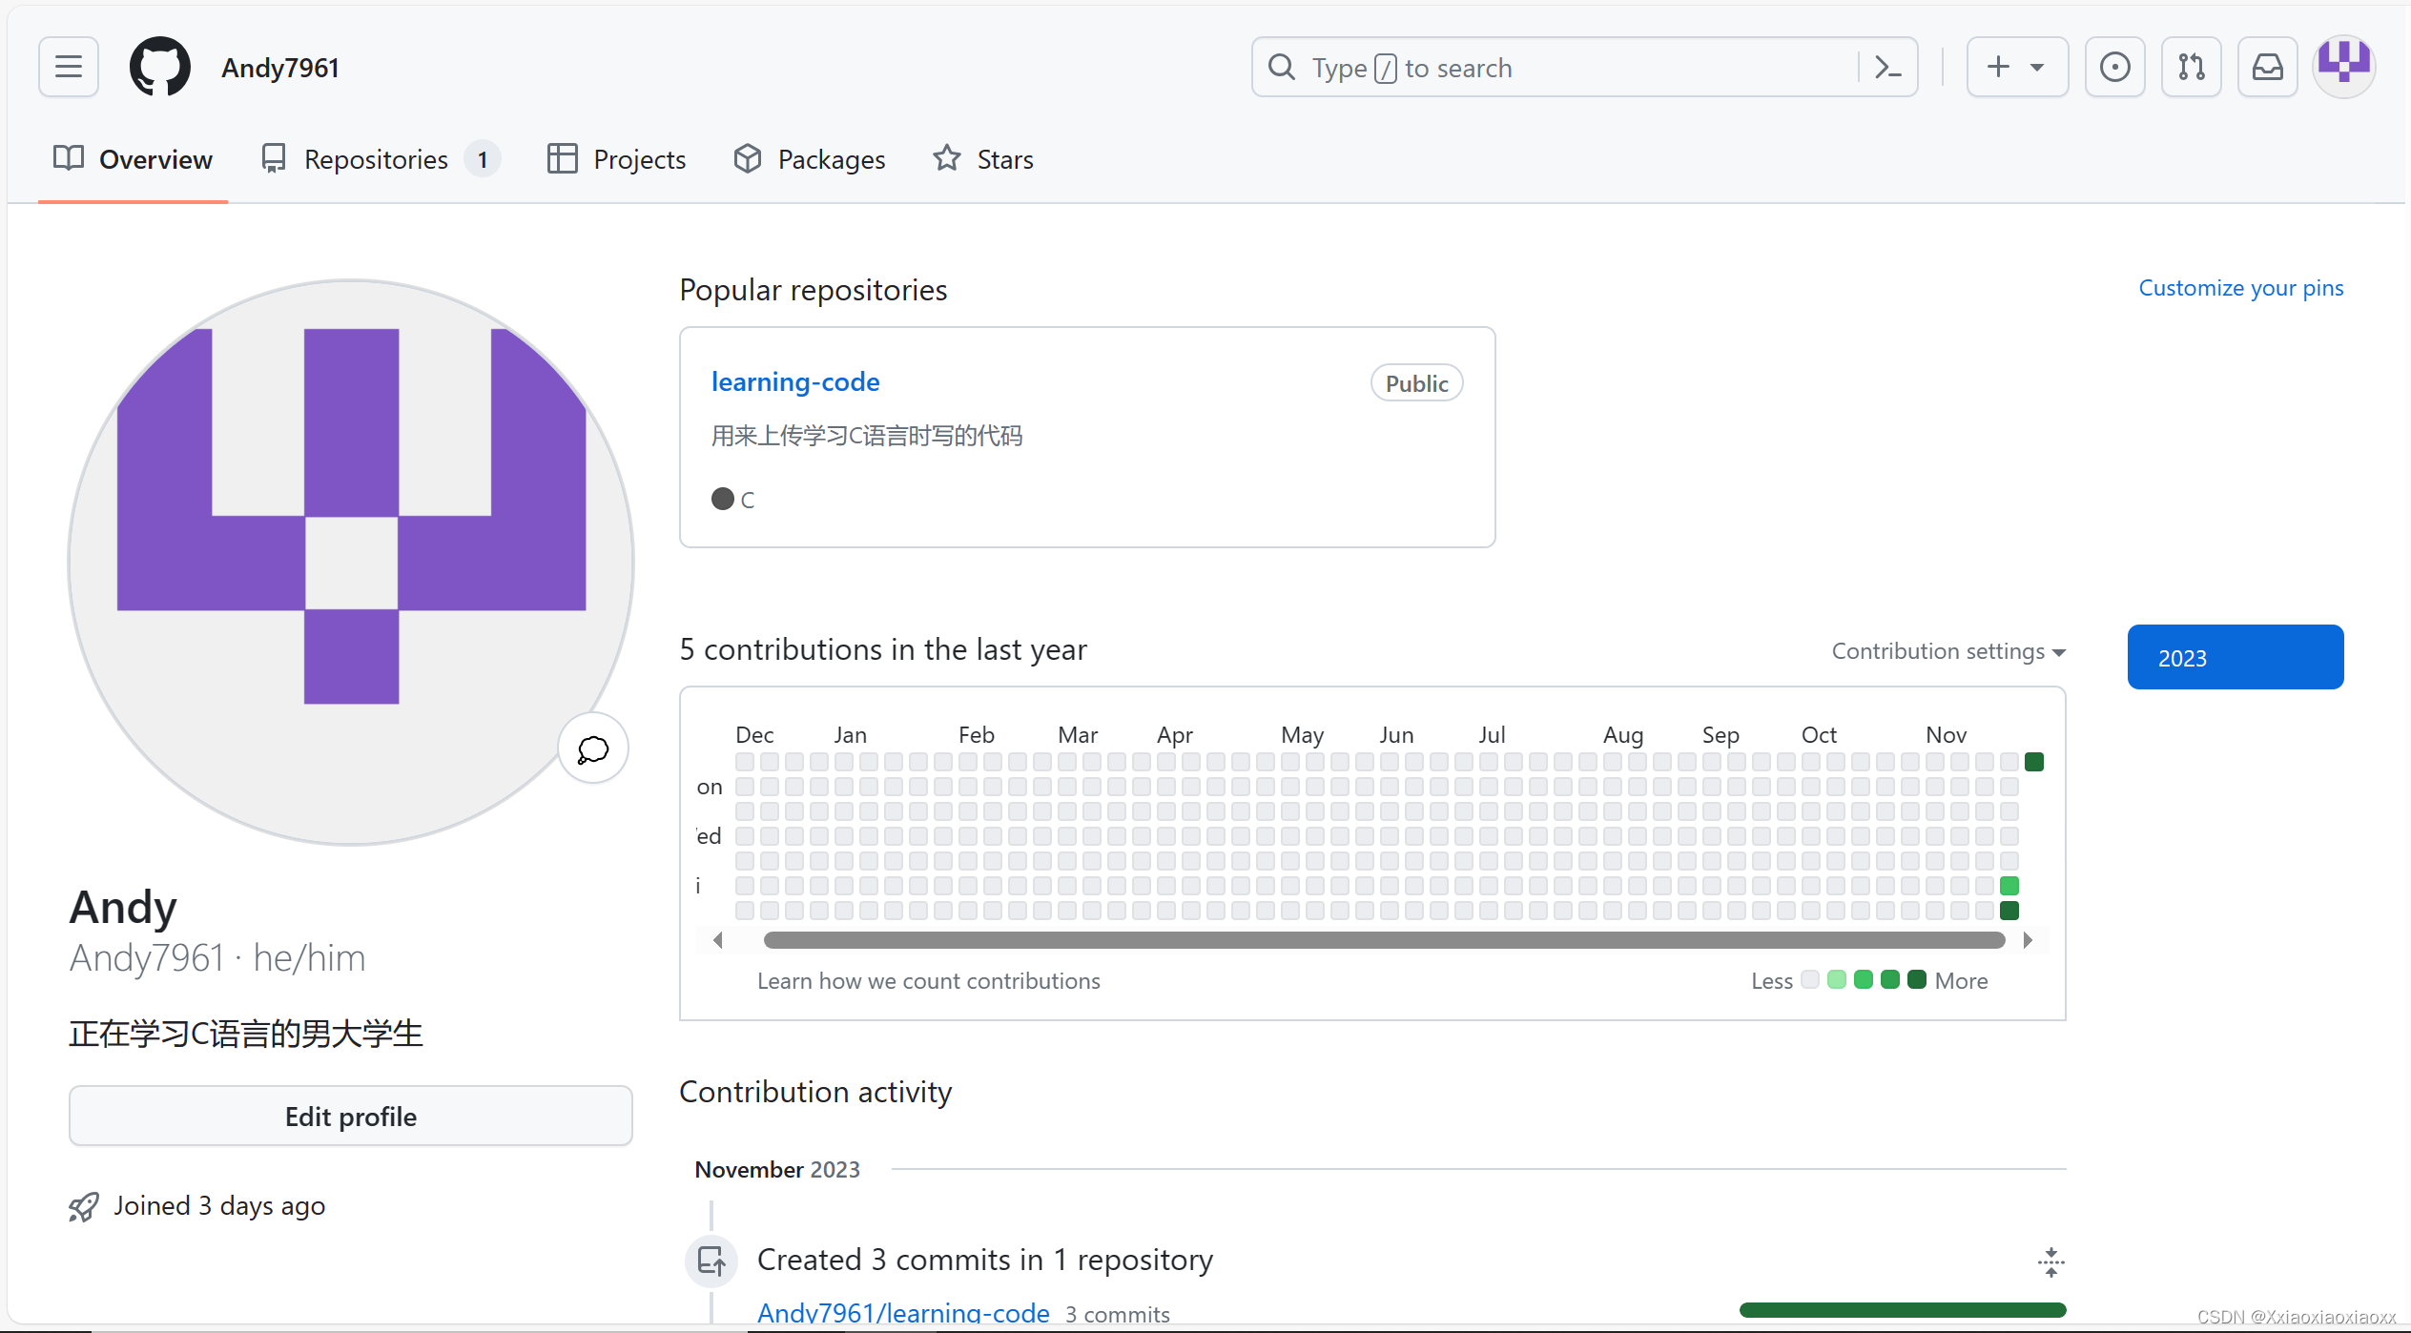Click the dark green contribution square in top row
Image resolution: width=2411 pixels, height=1333 pixels.
(x=2033, y=762)
